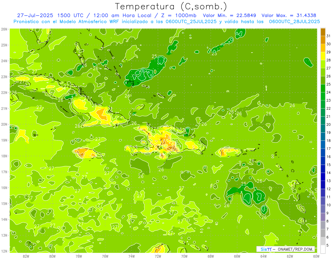Click the "72W" longitude axis label
Screen dimensions: 336x260
tap(158, 256)
